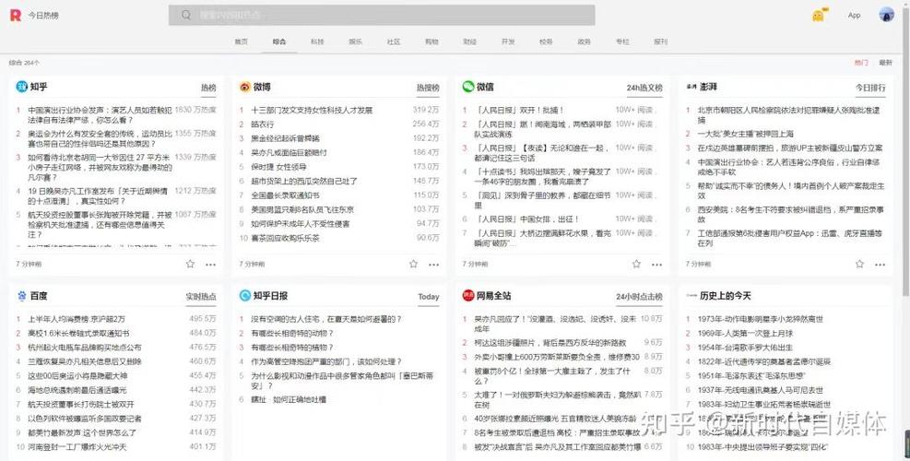Star the 知乎 card
Image resolution: width=910 pixels, height=461 pixels.
pos(190,264)
